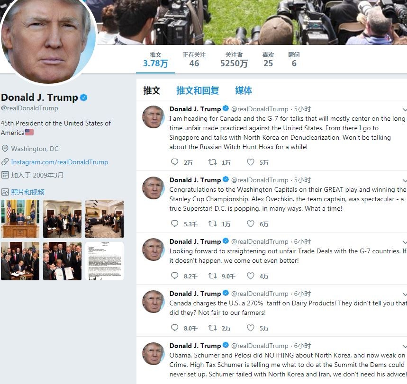Open the Instagram.com/realDonaldTrump link
The image size is (407, 384).
(x=59, y=162)
